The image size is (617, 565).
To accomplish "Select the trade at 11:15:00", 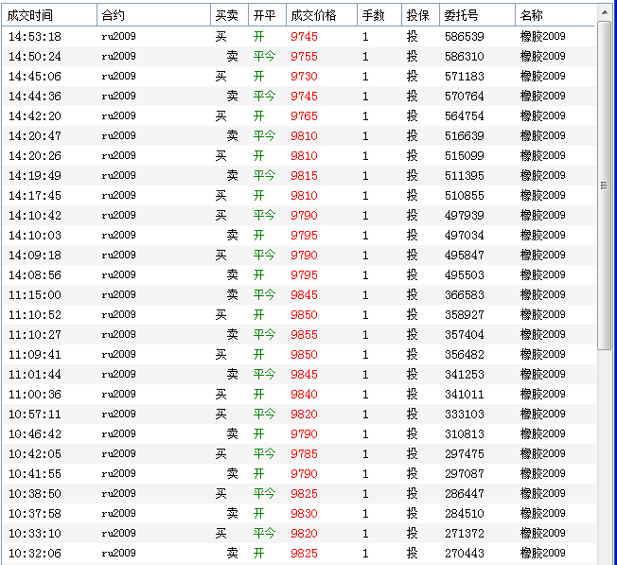I will 299,294.
